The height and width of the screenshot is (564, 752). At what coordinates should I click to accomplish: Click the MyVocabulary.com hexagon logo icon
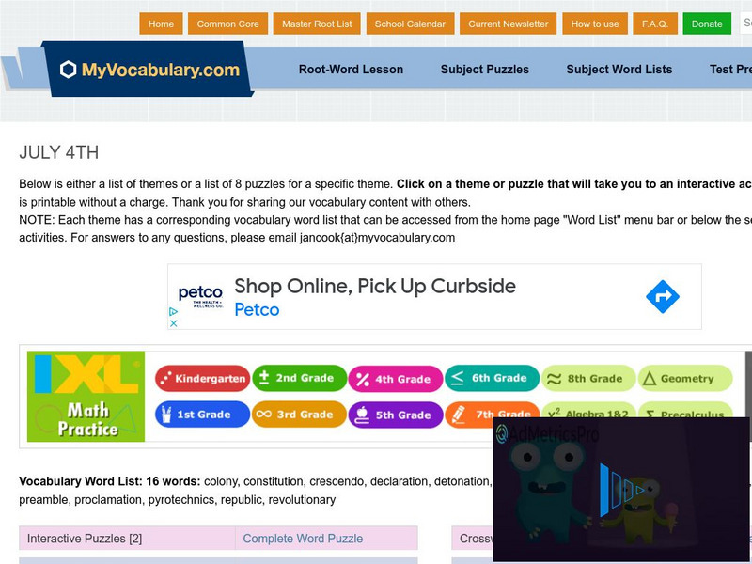tap(68, 69)
